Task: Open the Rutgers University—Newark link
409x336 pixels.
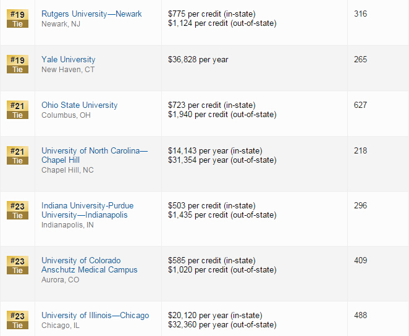Action: (x=91, y=14)
